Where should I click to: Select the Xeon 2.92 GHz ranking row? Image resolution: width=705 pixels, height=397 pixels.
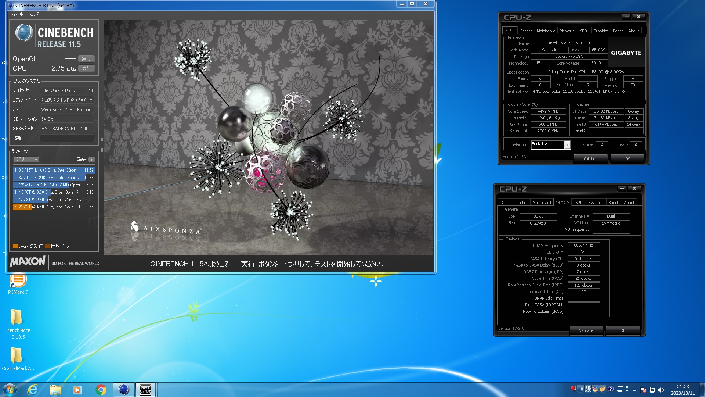pos(54,178)
